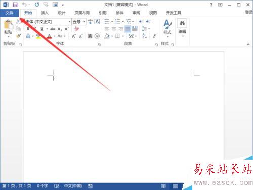Apply the red font color A

[49, 36]
